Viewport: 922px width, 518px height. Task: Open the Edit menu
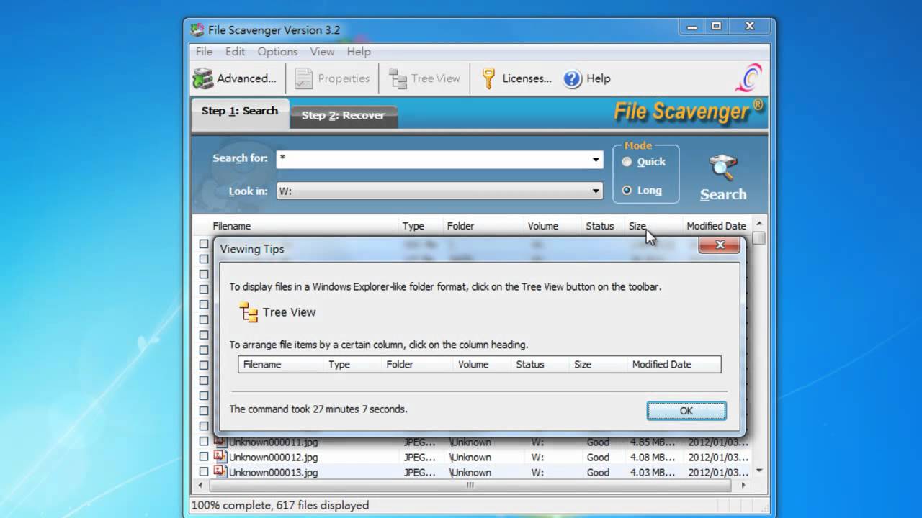(x=235, y=52)
